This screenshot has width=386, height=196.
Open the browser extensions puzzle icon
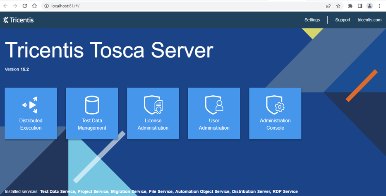(350, 6)
